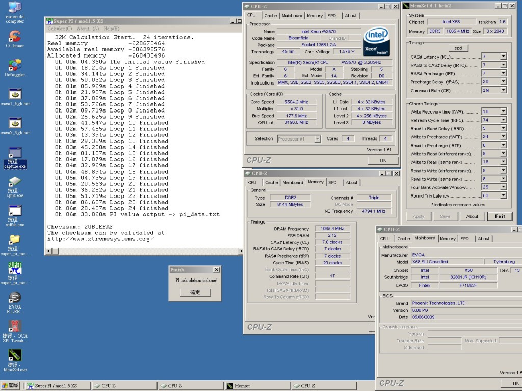
Task: Click the Core Speed field showing 5504.2 MHz
Action: pyautogui.click(x=296, y=102)
